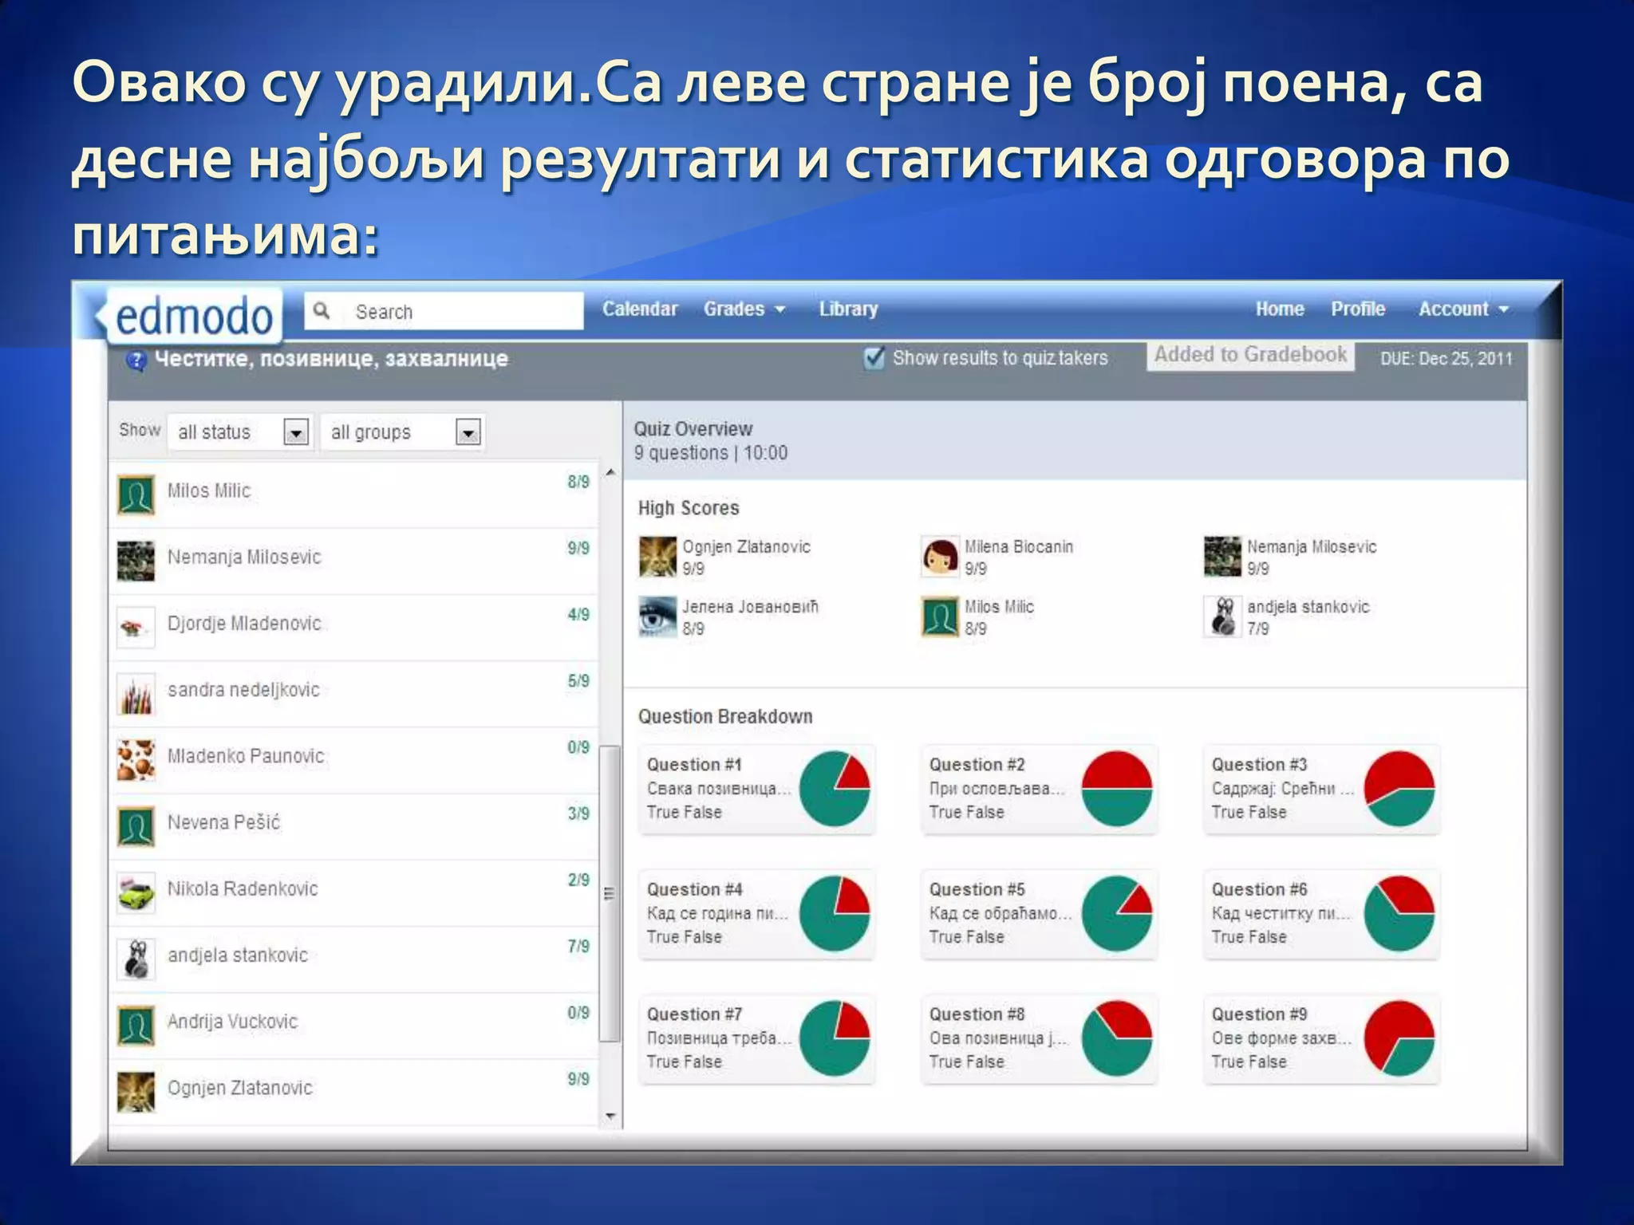
Task: Go to Library
Action: tap(847, 309)
